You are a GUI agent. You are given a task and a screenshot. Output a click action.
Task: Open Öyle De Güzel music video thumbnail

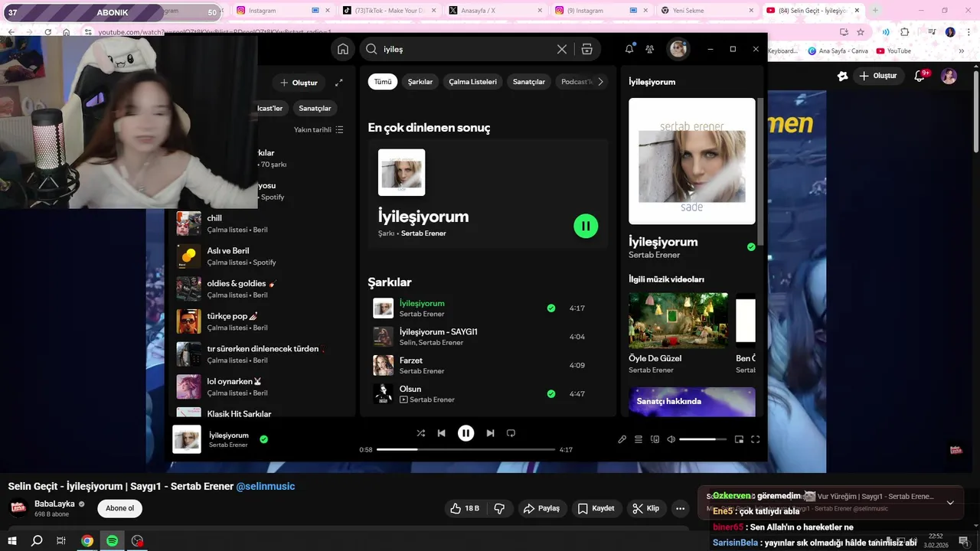click(x=678, y=320)
